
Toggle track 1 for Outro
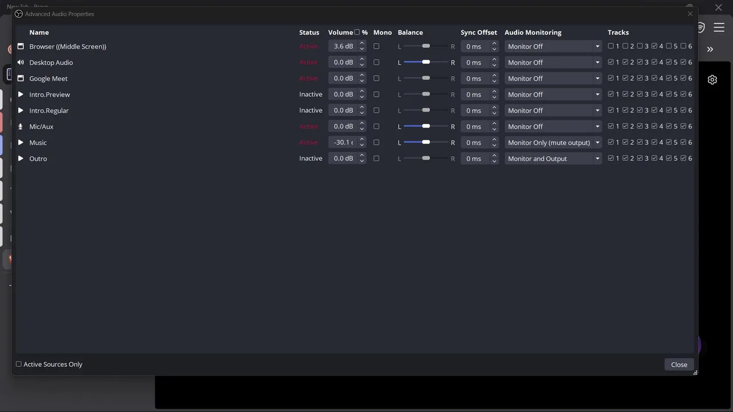pyautogui.click(x=610, y=159)
